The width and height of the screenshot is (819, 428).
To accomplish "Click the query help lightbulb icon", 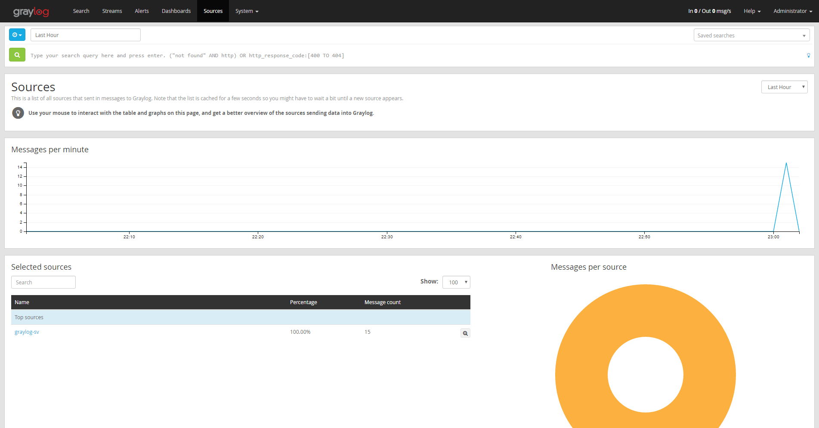I will tap(808, 55).
